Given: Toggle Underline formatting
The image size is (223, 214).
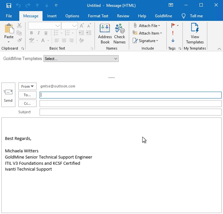Looking at the screenshot, I should [46, 33].
